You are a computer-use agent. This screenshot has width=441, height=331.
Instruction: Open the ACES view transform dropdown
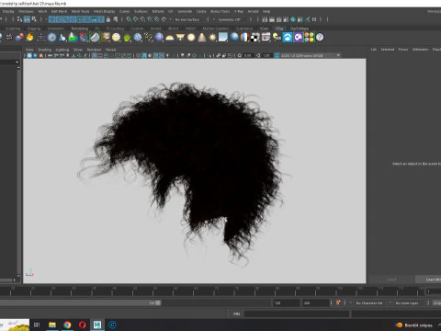pos(311,55)
